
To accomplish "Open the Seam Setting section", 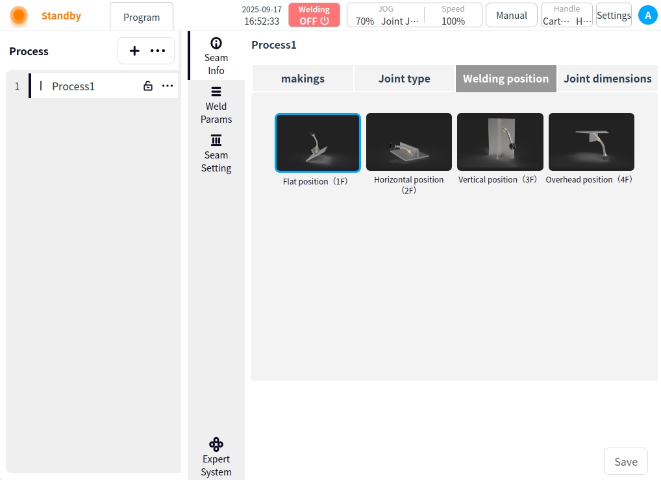I will (x=216, y=153).
